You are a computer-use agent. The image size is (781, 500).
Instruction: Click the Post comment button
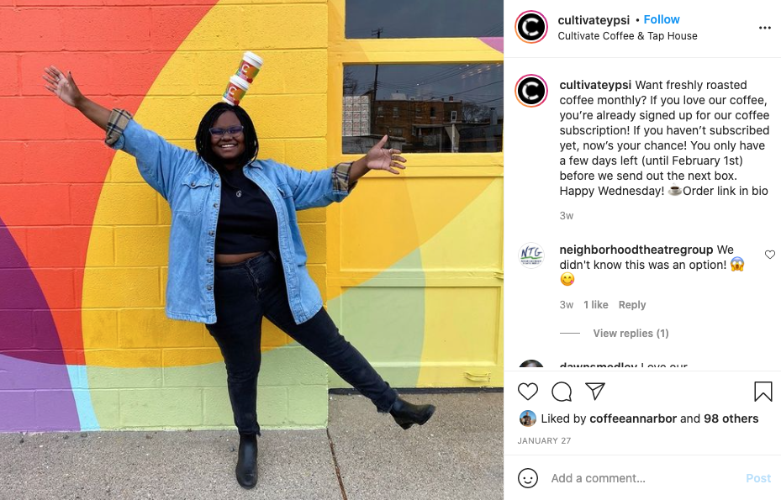758,478
